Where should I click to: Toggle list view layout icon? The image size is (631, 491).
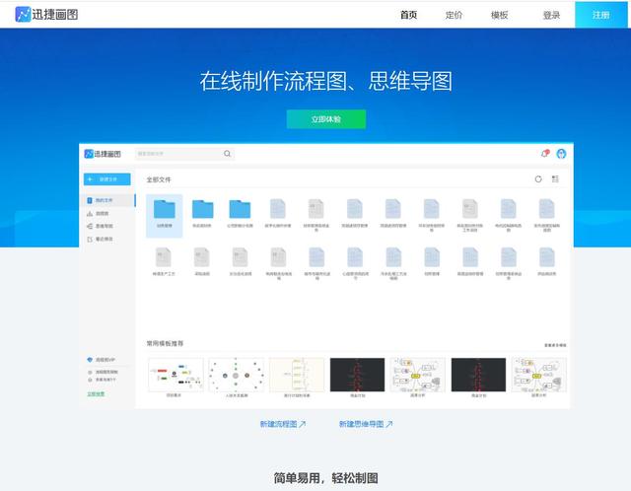555,179
